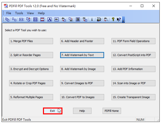Choose 2. Split or Reorder Pages
The height and width of the screenshot is (124, 162).
31,55
